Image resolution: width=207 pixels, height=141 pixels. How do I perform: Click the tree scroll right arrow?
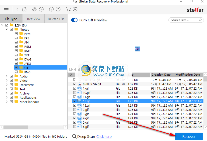click(65, 127)
